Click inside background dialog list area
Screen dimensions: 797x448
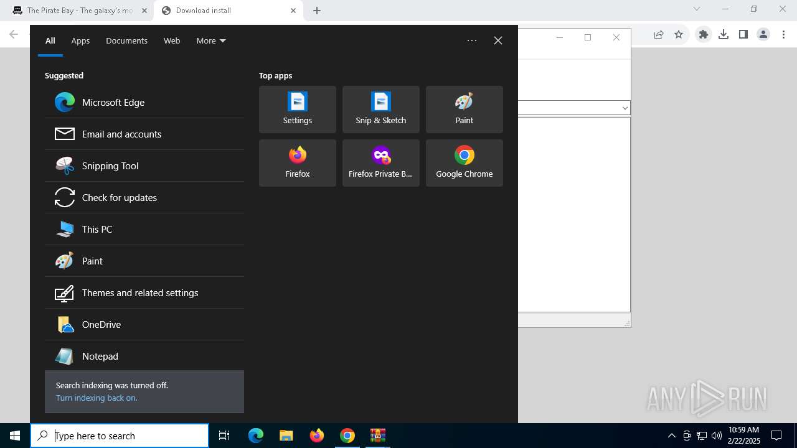click(x=573, y=214)
